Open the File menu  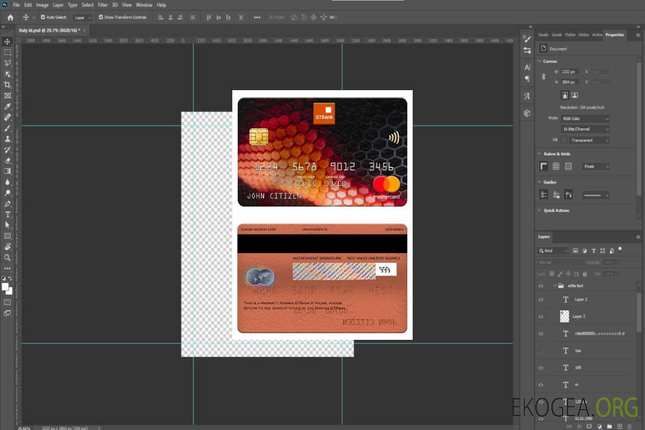click(16, 5)
